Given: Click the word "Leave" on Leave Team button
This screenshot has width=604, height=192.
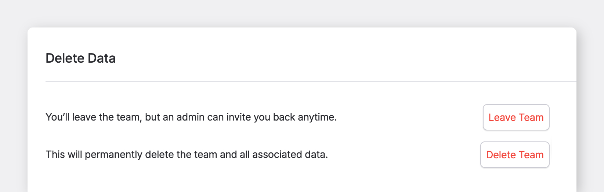Looking at the screenshot, I should pos(502,118).
